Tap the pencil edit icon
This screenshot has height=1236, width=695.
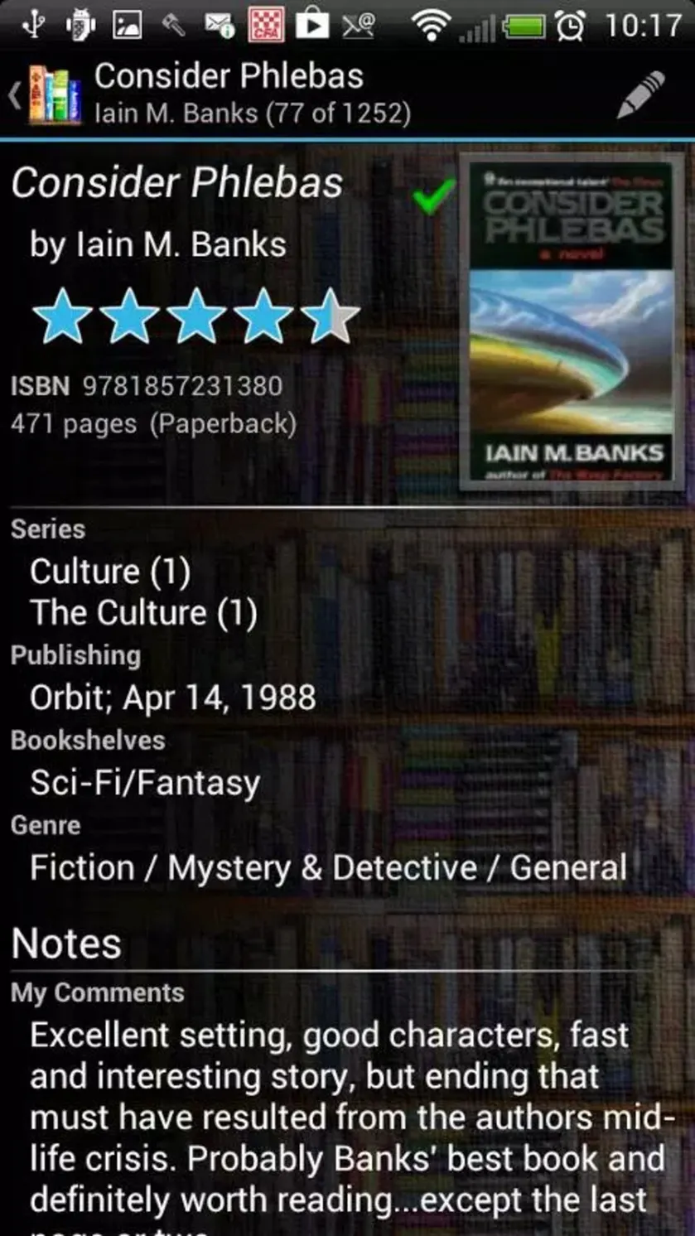[640, 94]
